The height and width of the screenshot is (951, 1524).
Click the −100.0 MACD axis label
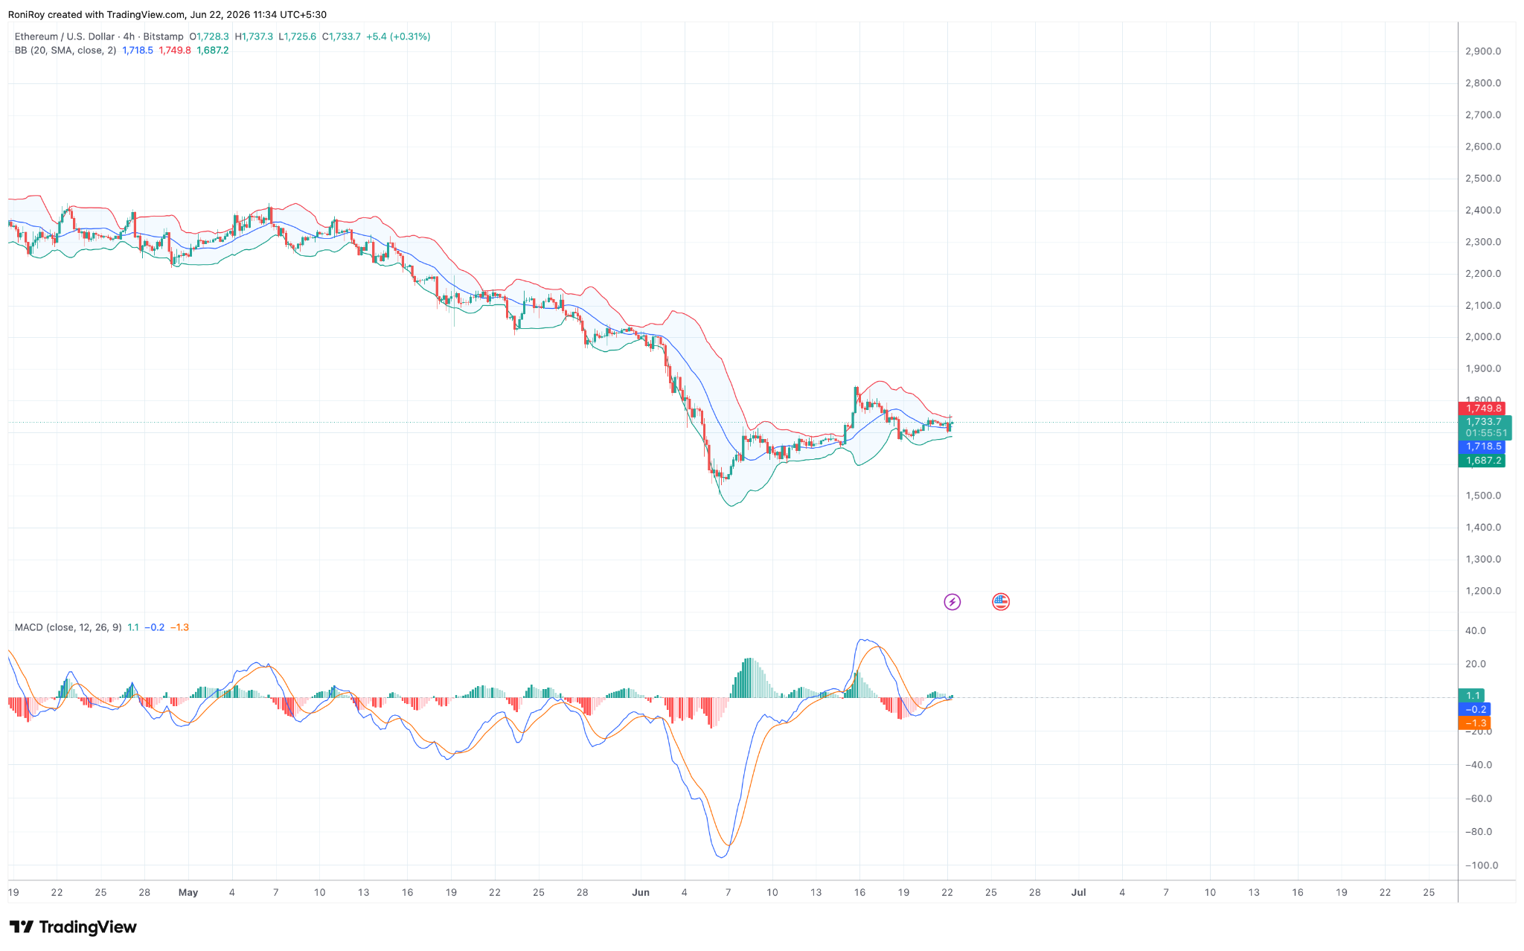pos(1482,865)
